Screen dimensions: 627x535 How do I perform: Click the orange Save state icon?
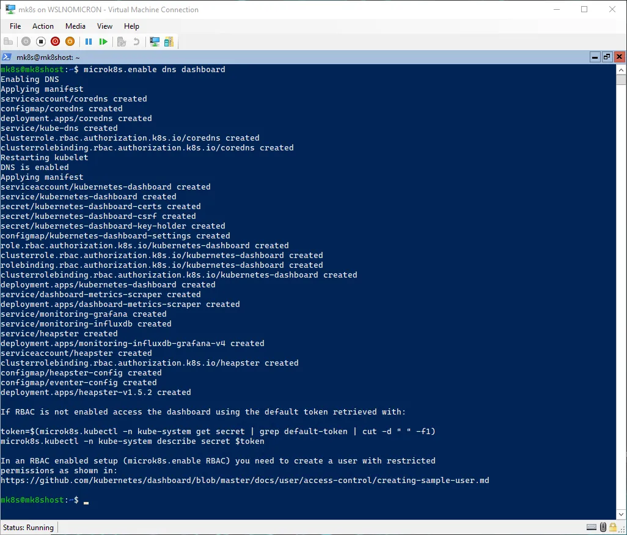[70, 42]
